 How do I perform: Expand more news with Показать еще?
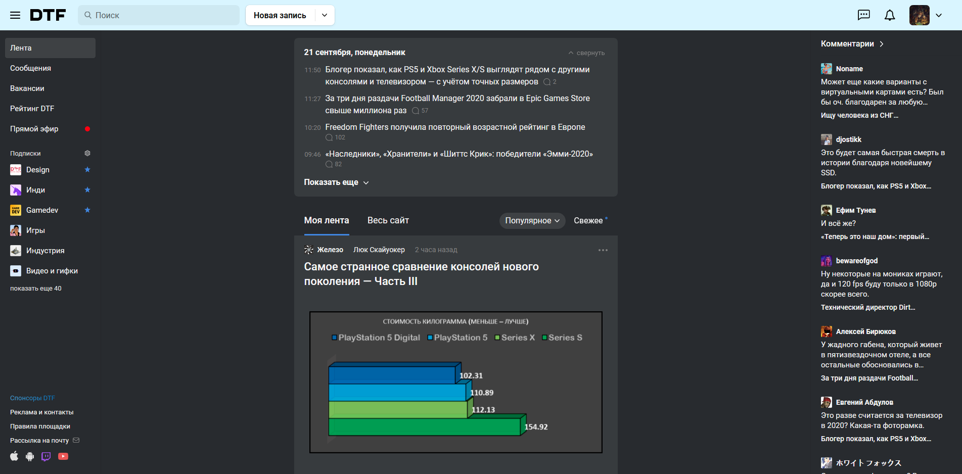(336, 182)
